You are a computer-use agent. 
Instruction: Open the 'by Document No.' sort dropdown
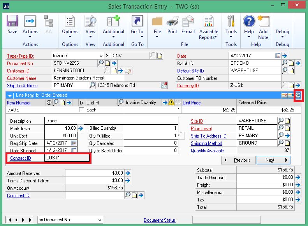tap(100, 220)
